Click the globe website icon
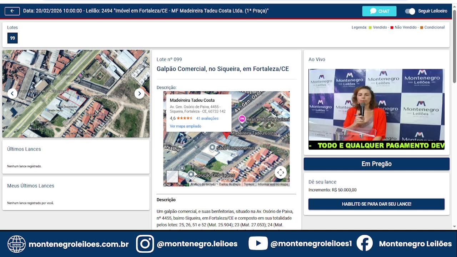 (16, 244)
